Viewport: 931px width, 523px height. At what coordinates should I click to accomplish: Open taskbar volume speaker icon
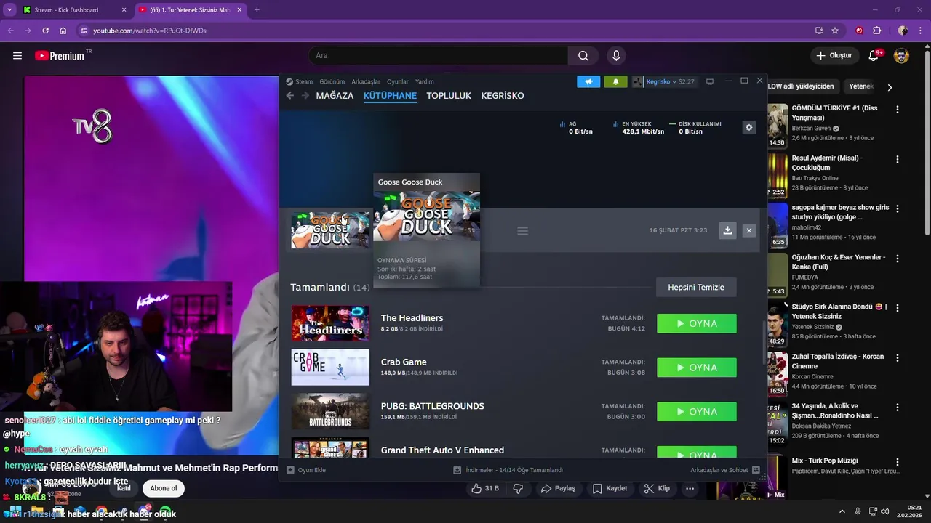tap(884, 511)
